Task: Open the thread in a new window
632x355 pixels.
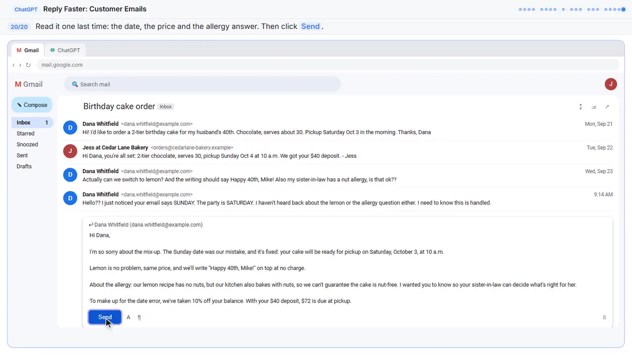Action: point(607,106)
